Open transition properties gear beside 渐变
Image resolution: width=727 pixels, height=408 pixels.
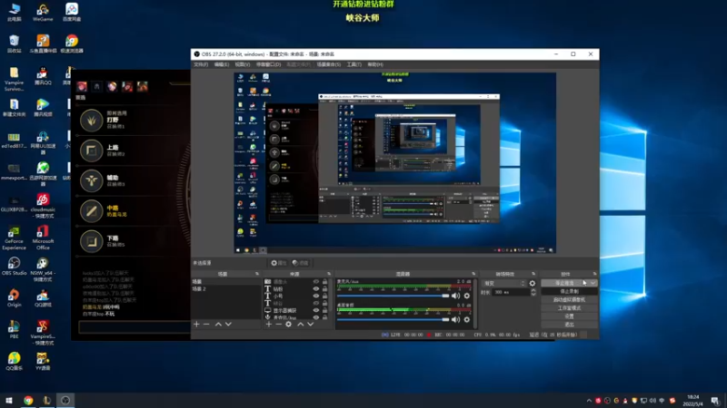pyautogui.click(x=533, y=283)
